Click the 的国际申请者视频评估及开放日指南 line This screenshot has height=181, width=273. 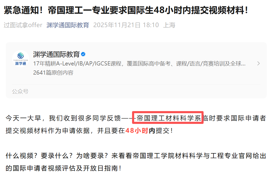63,168
